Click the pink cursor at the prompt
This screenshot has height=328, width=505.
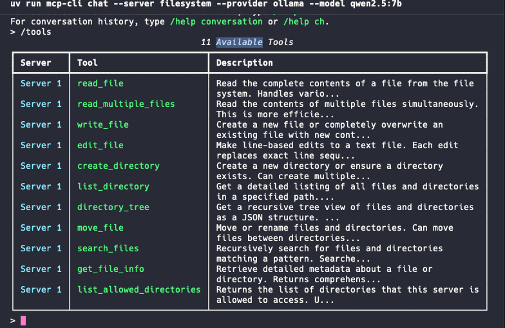click(x=23, y=321)
